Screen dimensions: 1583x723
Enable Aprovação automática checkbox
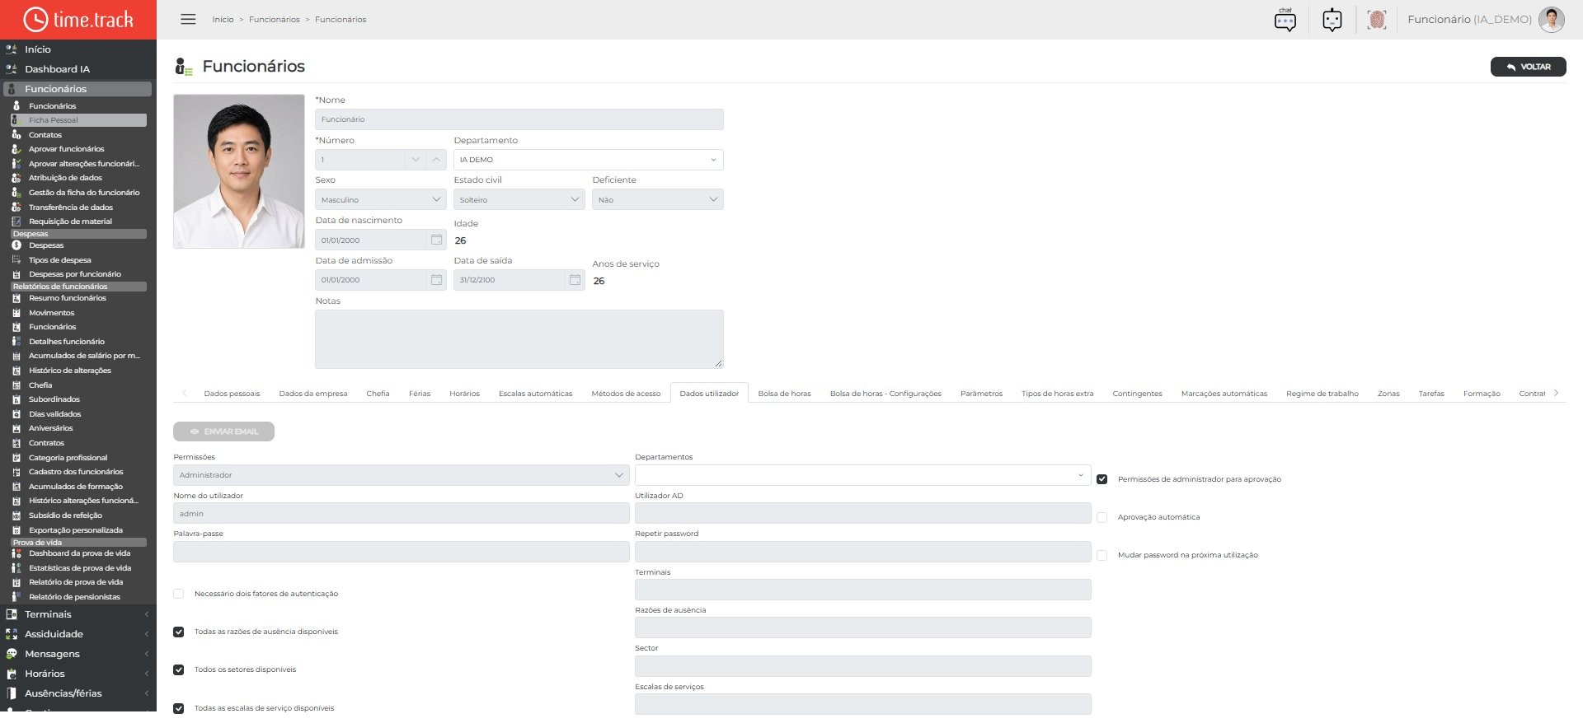coord(1102,517)
